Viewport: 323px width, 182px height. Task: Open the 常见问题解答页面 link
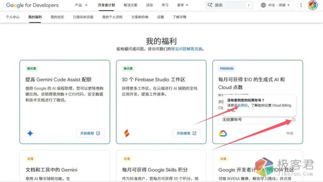(x=186, y=49)
